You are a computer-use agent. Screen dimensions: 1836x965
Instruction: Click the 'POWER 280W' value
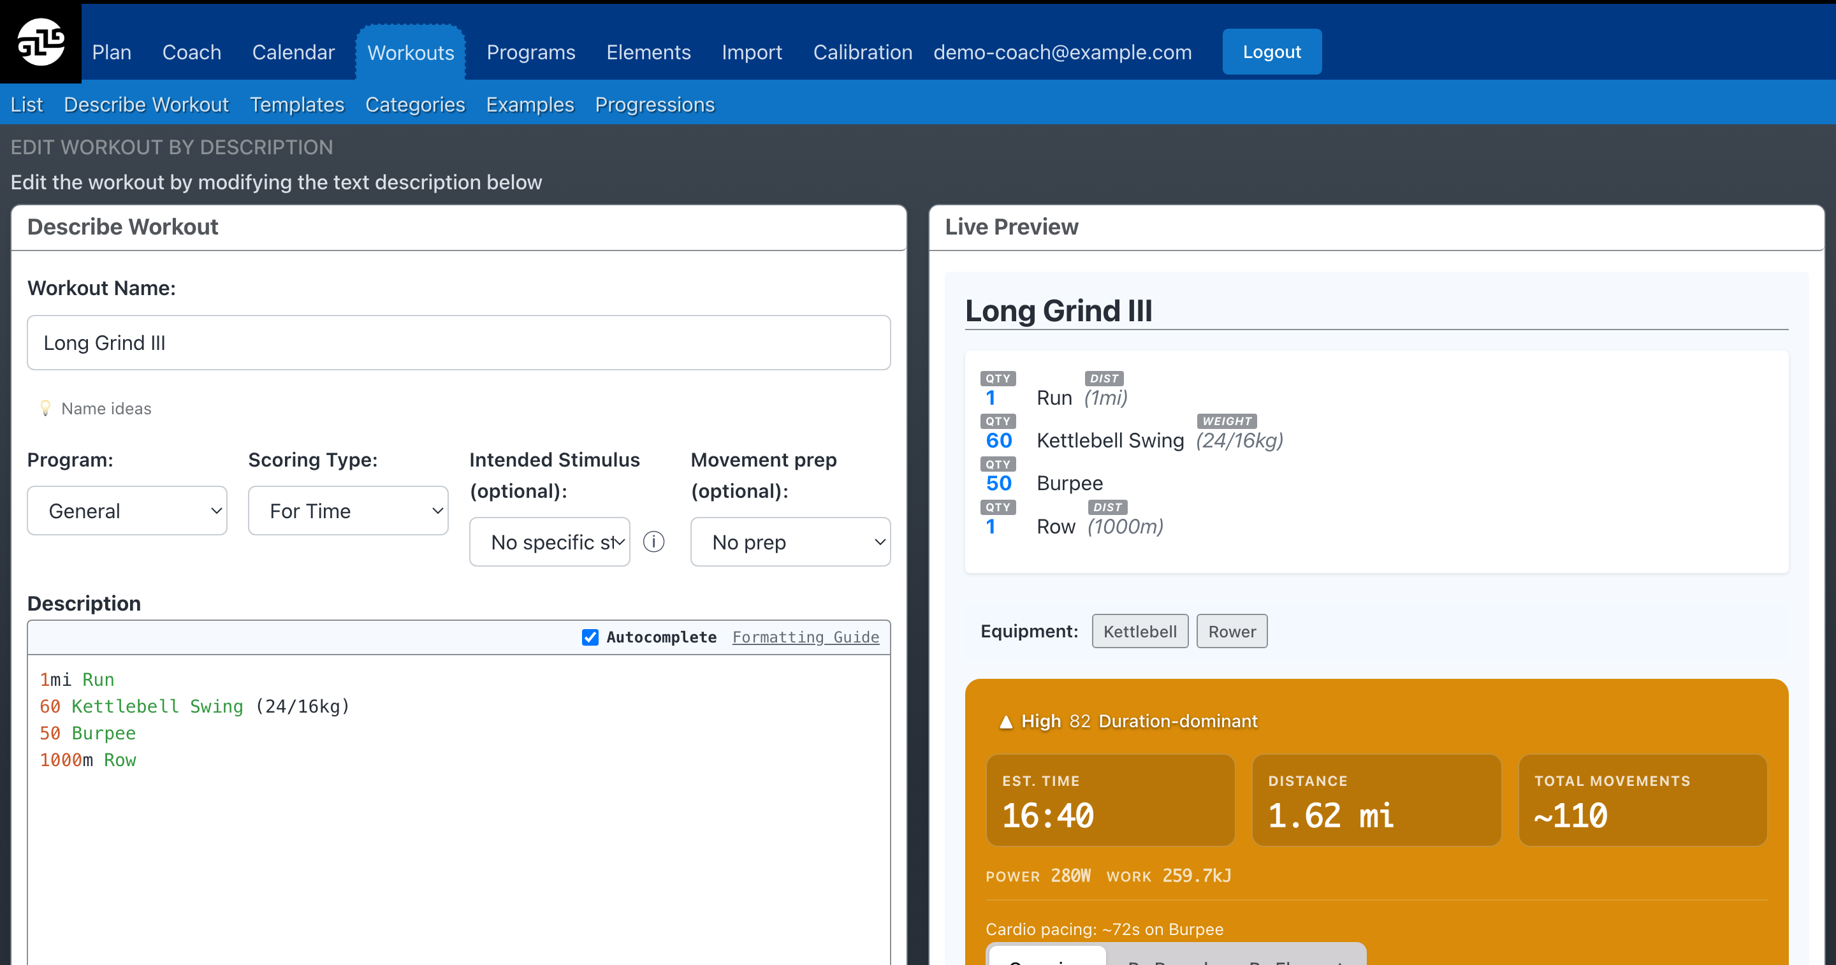pyautogui.click(x=1038, y=876)
